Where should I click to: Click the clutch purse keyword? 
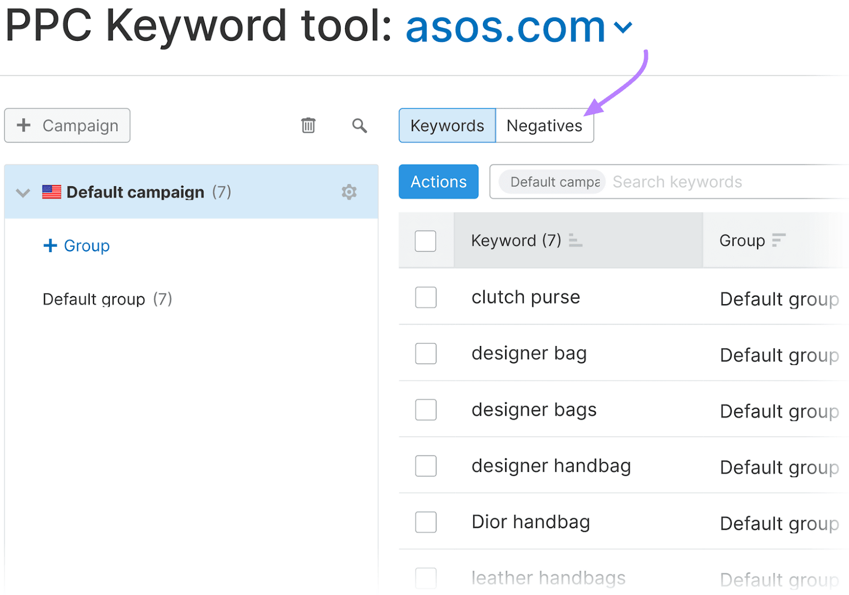(526, 297)
